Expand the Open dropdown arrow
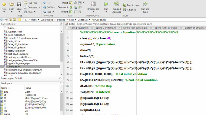206x115 pixels. pos(12,12)
